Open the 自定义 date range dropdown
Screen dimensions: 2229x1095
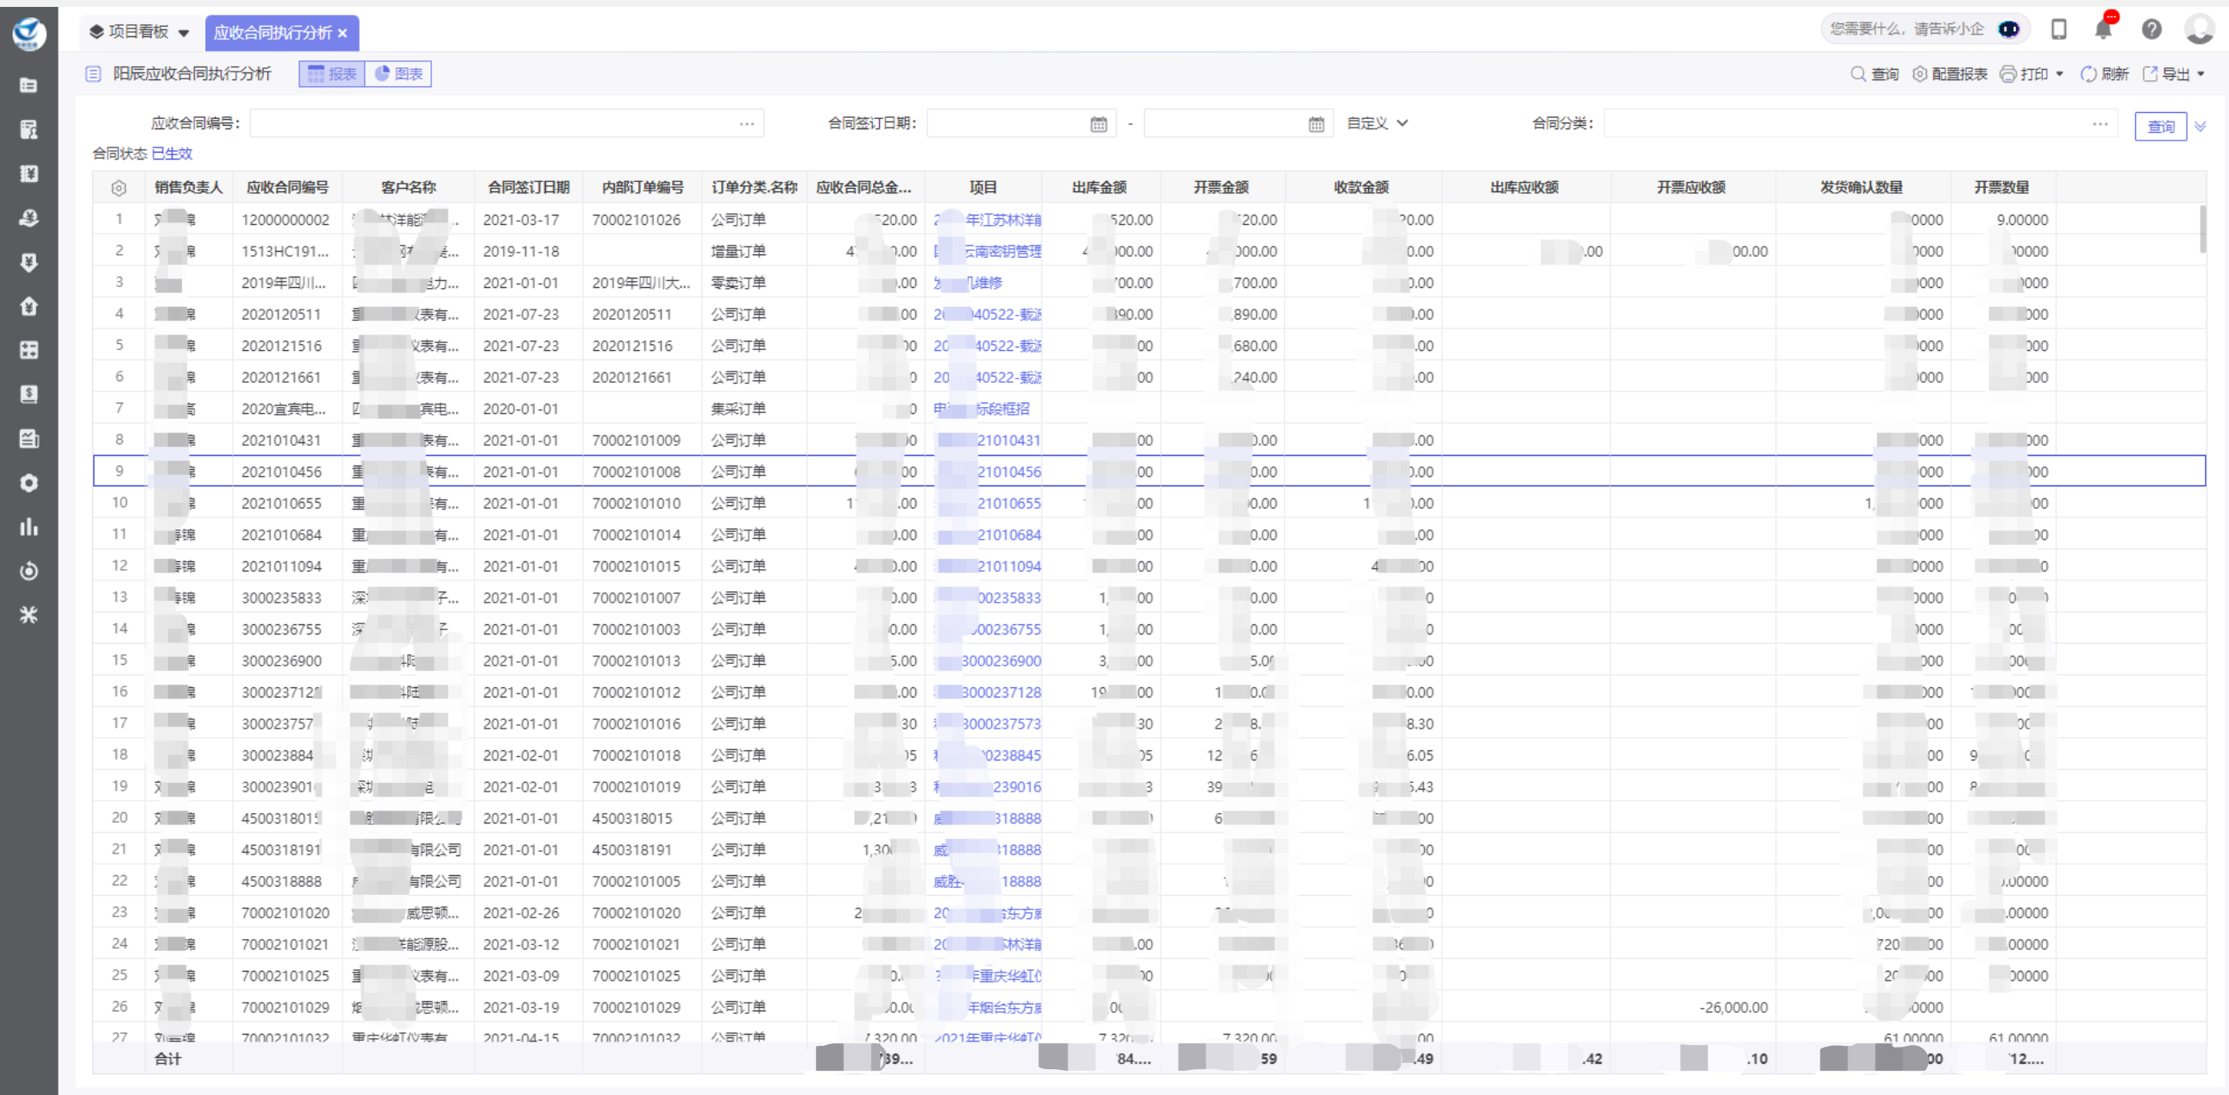click(1377, 123)
